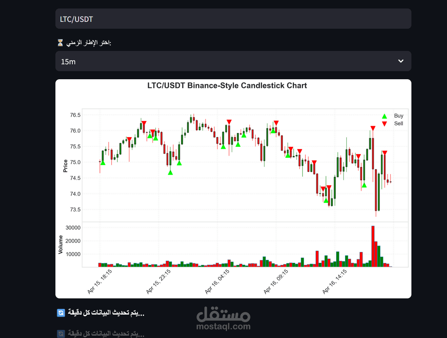447x338 pixels.
Task: Click the mostaql.com watermark link
Action: click(223, 326)
